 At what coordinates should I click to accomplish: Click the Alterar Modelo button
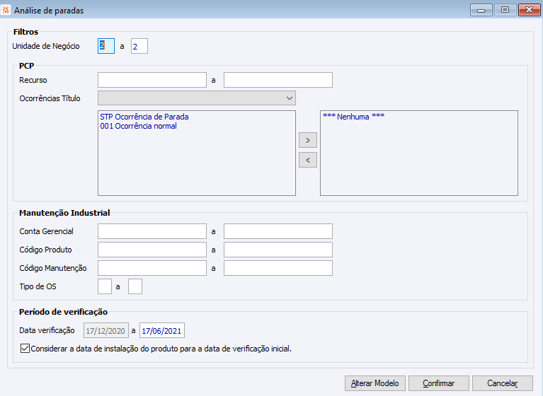click(x=375, y=383)
